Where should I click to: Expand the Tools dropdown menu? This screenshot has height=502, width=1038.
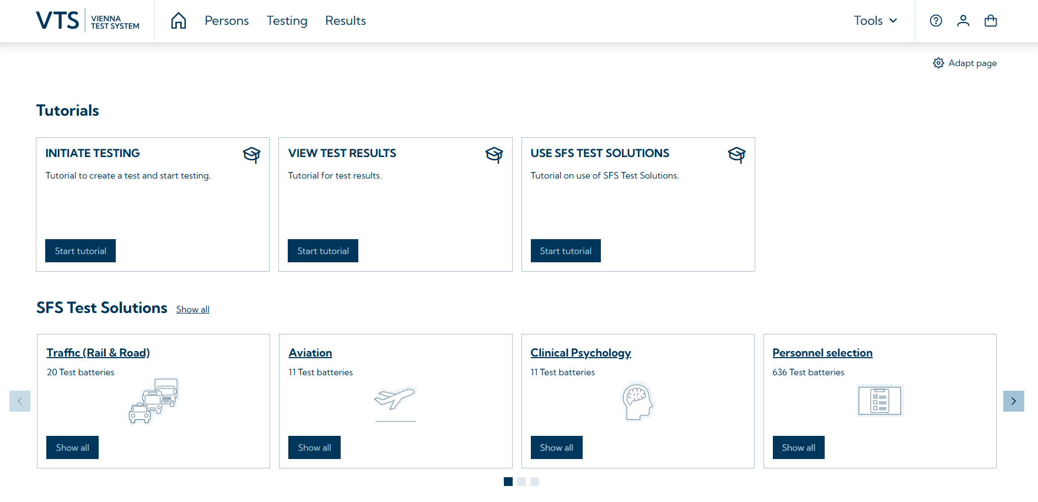(x=875, y=21)
